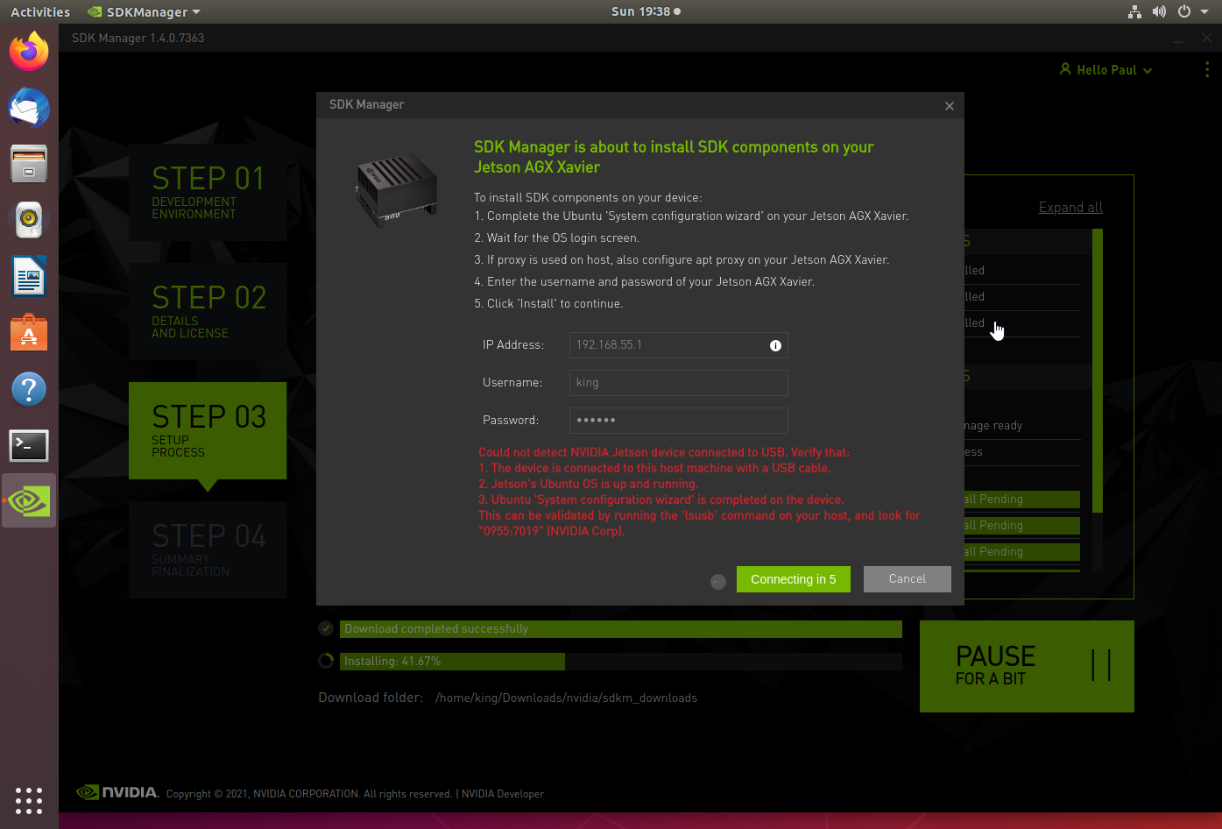Select NVIDIA SDK Manager dock icon

click(x=29, y=501)
